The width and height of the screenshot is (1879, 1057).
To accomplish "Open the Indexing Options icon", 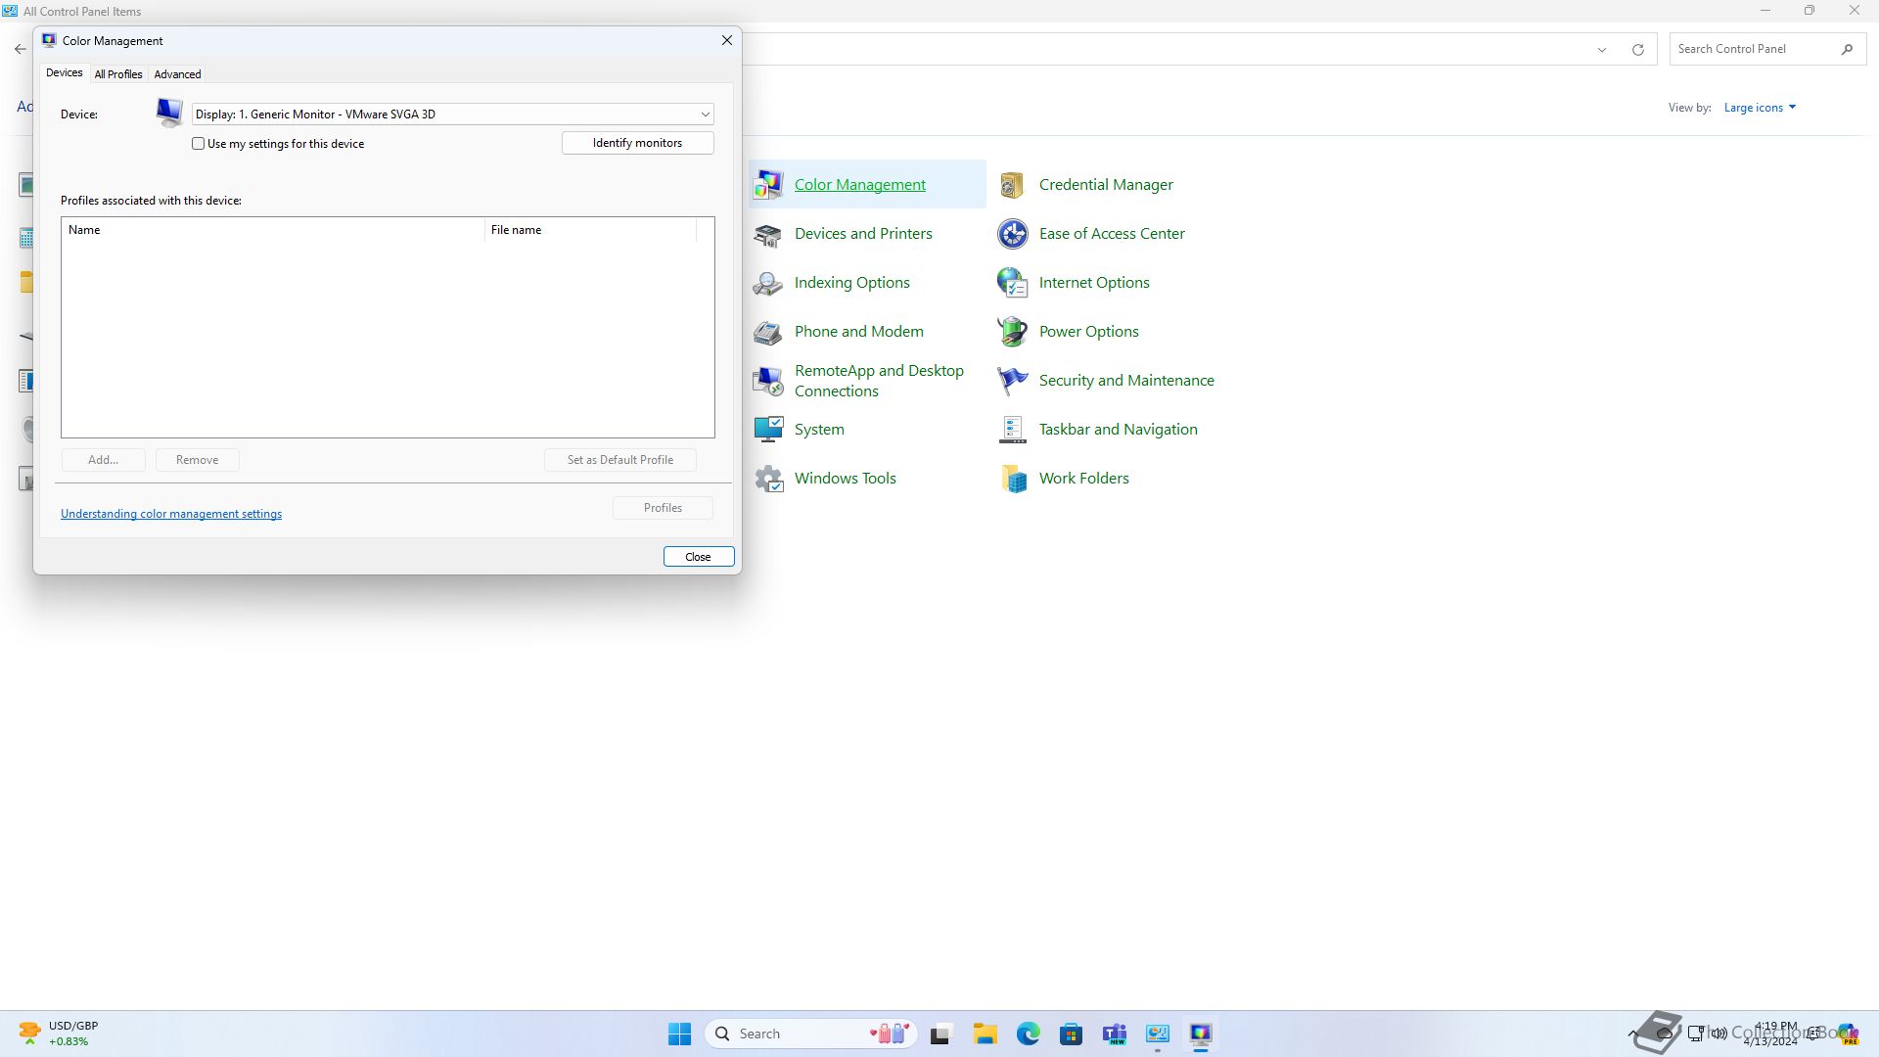I will [767, 283].
